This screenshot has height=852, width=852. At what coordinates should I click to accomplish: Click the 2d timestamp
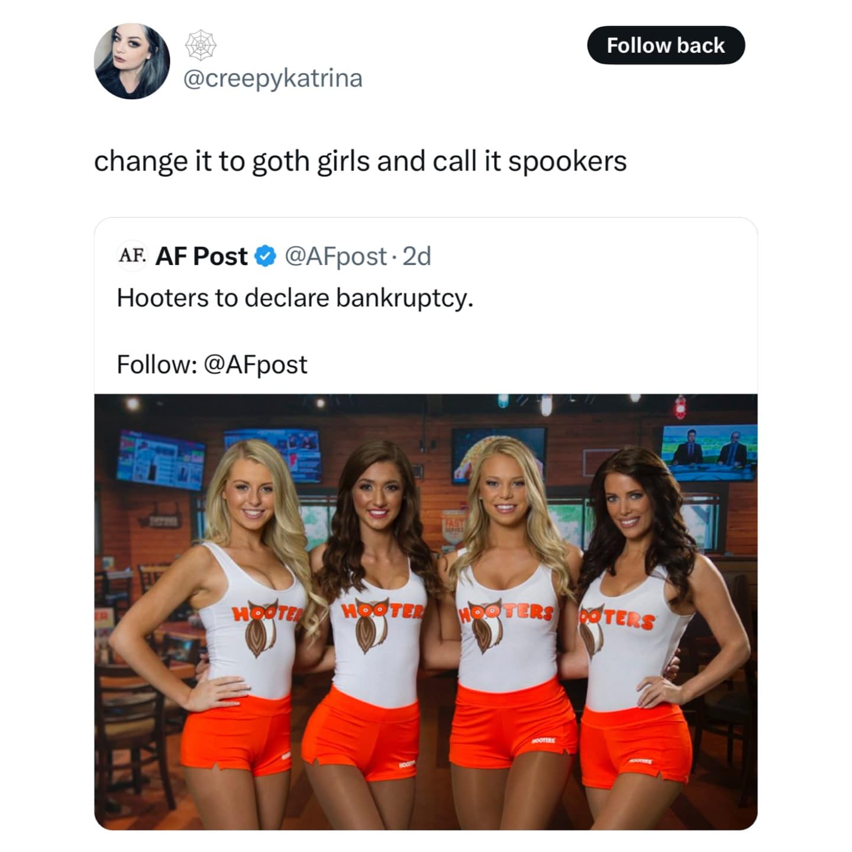417,257
